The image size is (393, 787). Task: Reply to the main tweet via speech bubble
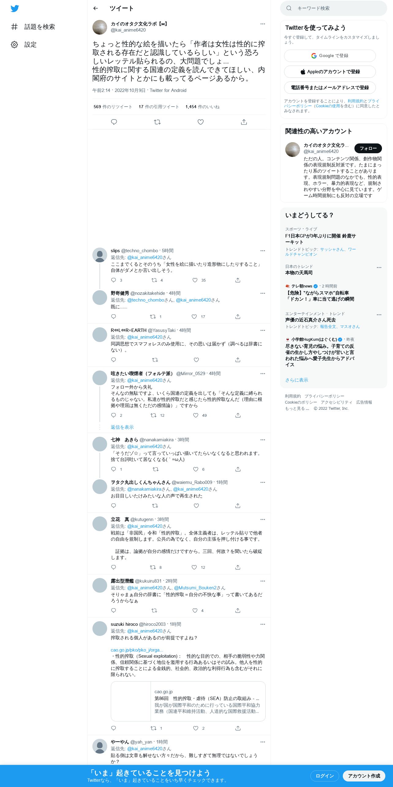pos(114,122)
